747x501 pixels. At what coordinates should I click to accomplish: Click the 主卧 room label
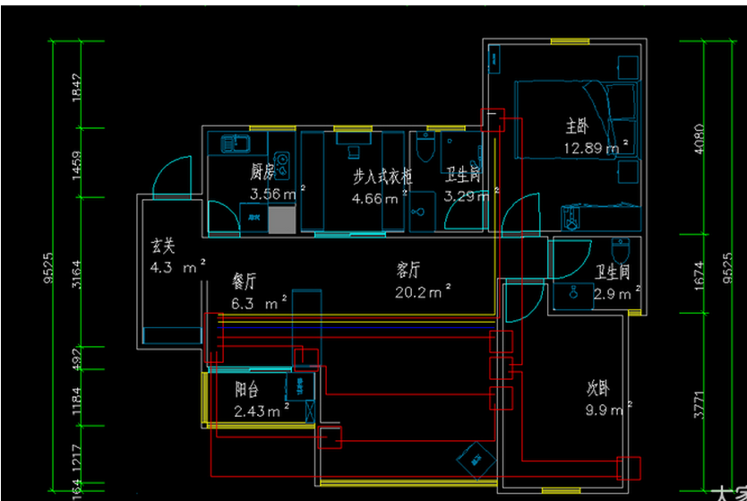pos(577,124)
